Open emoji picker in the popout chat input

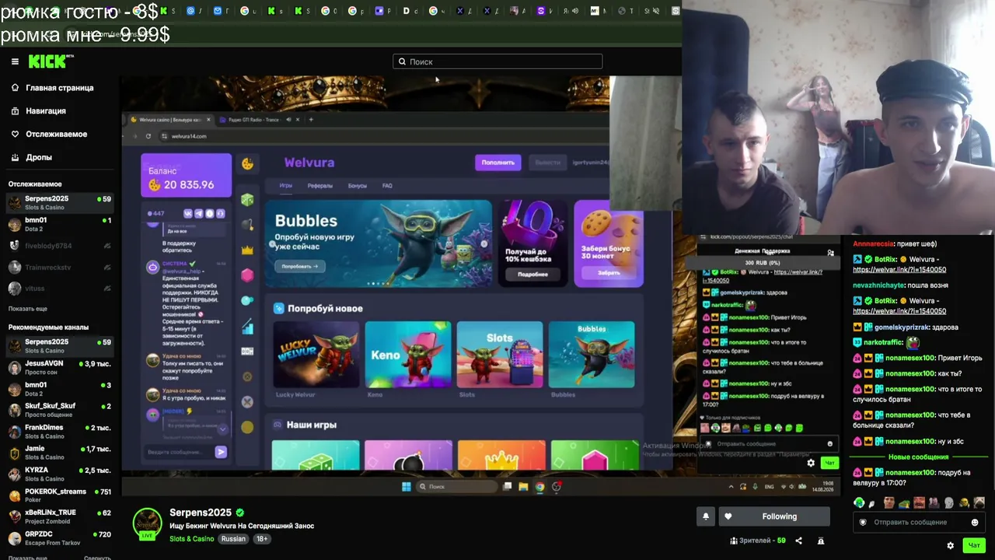click(829, 444)
